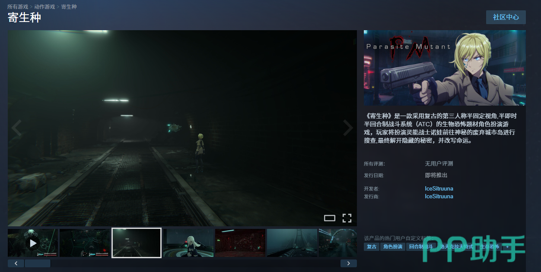Go to 动作游戏 in the breadcrumb

pyautogui.click(x=45, y=7)
